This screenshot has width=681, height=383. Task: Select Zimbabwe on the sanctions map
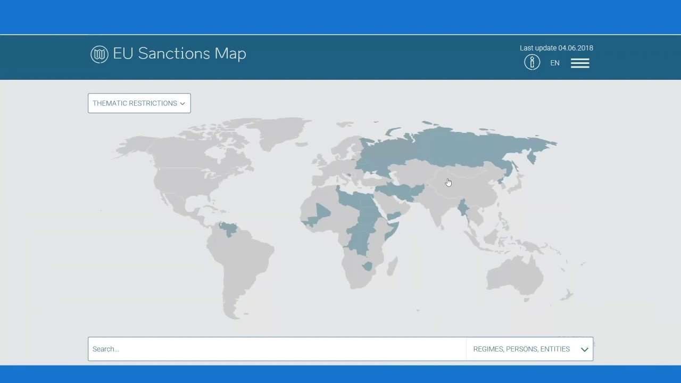click(x=367, y=266)
